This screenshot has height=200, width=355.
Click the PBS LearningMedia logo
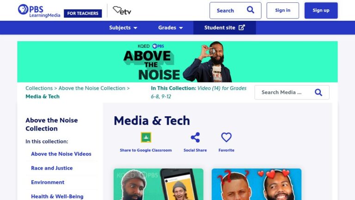coord(39,11)
